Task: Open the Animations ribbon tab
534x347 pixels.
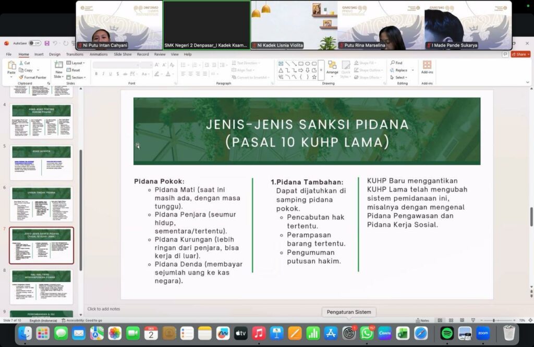Action: tap(99, 54)
